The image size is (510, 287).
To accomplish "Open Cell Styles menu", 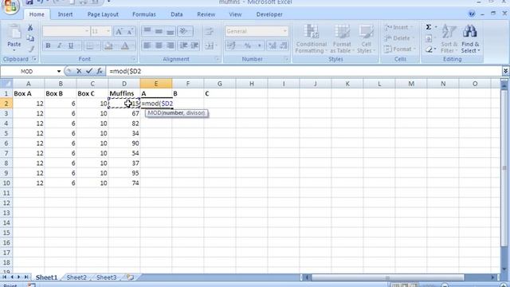I will tap(366, 38).
